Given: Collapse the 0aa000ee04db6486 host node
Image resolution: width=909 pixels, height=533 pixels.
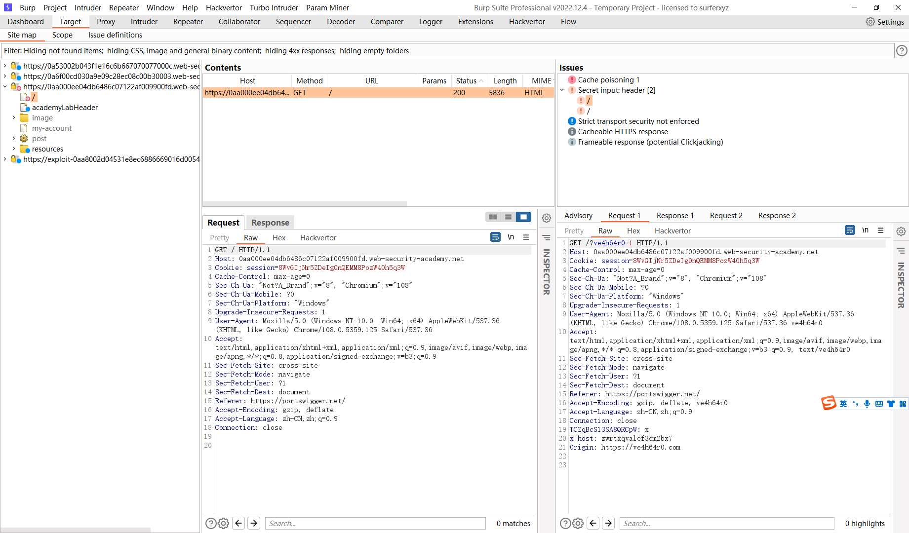Looking at the screenshot, I should 5,86.
